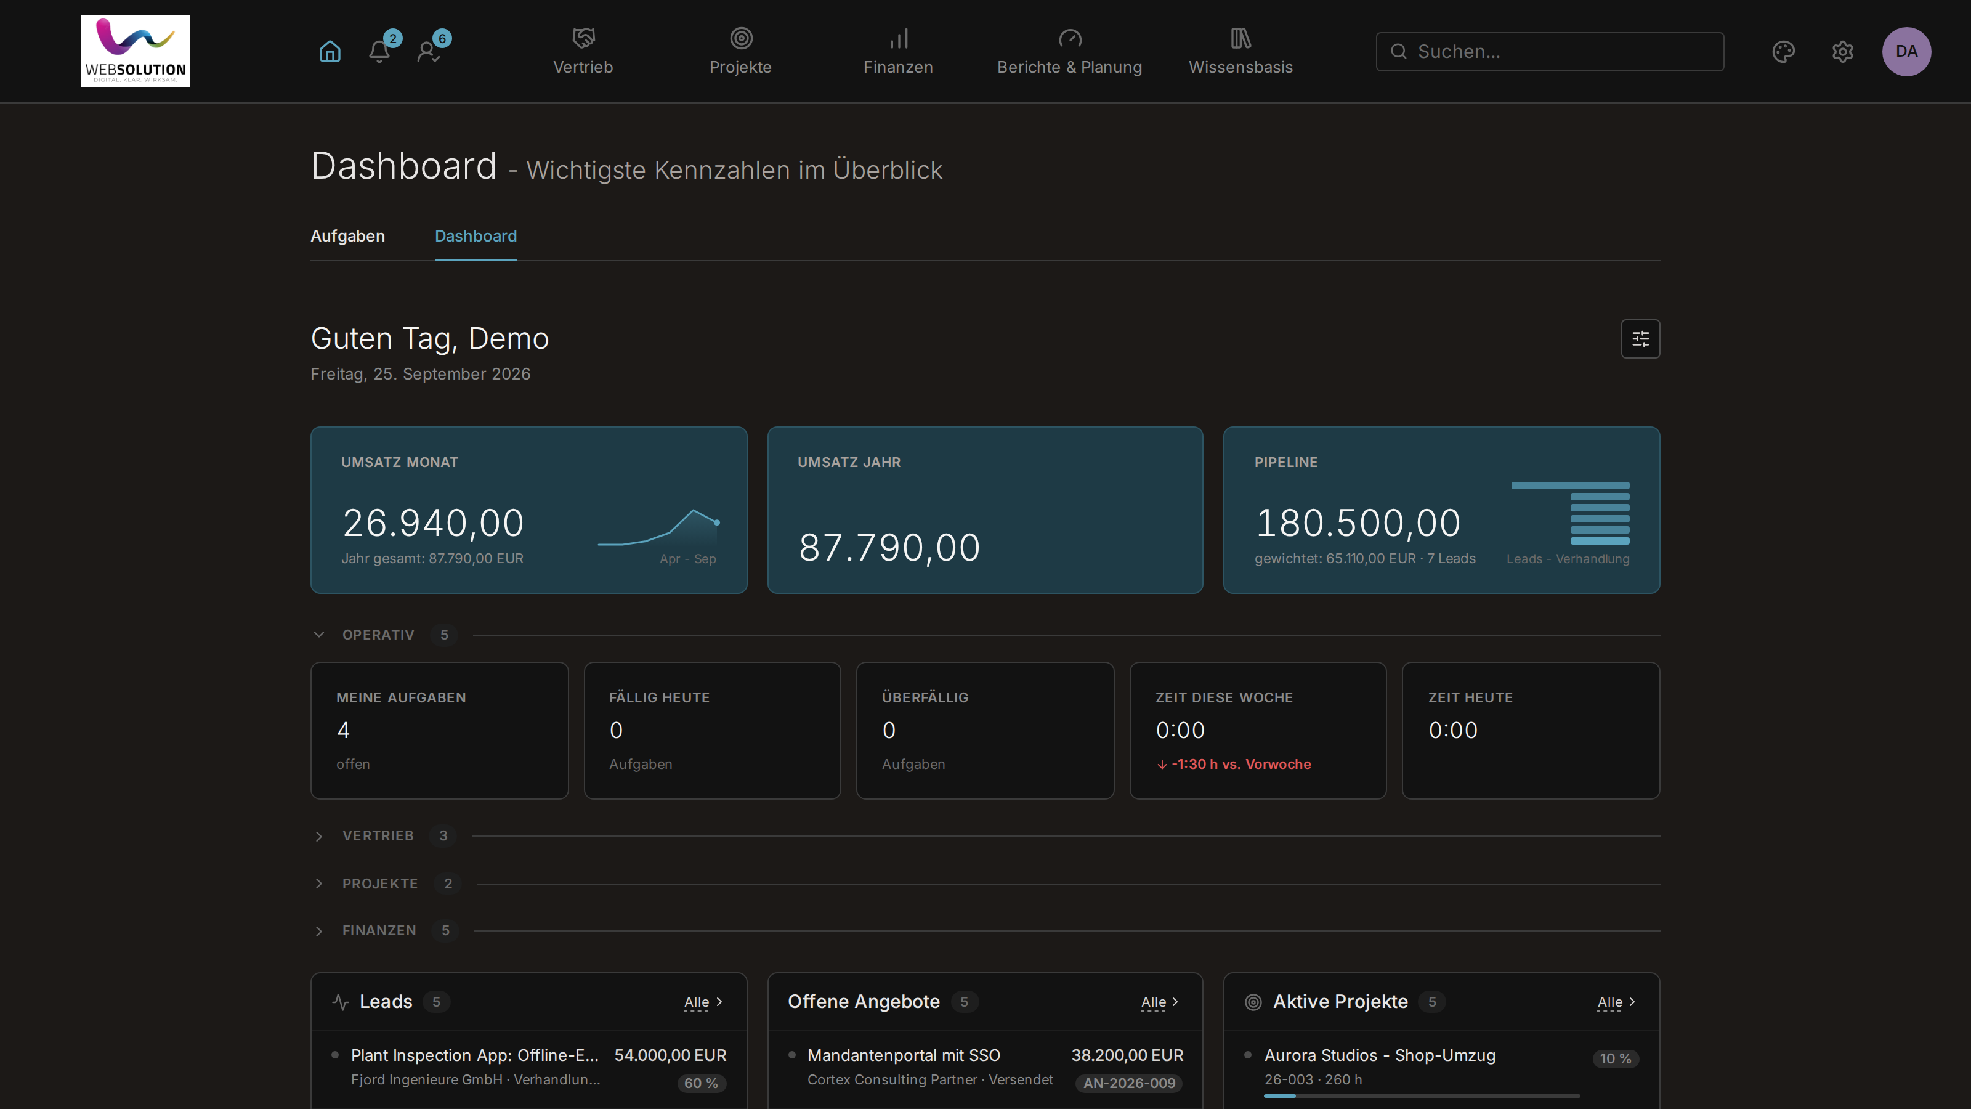Open the Fällig Heute card
The height and width of the screenshot is (1109, 1971).
(713, 730)
